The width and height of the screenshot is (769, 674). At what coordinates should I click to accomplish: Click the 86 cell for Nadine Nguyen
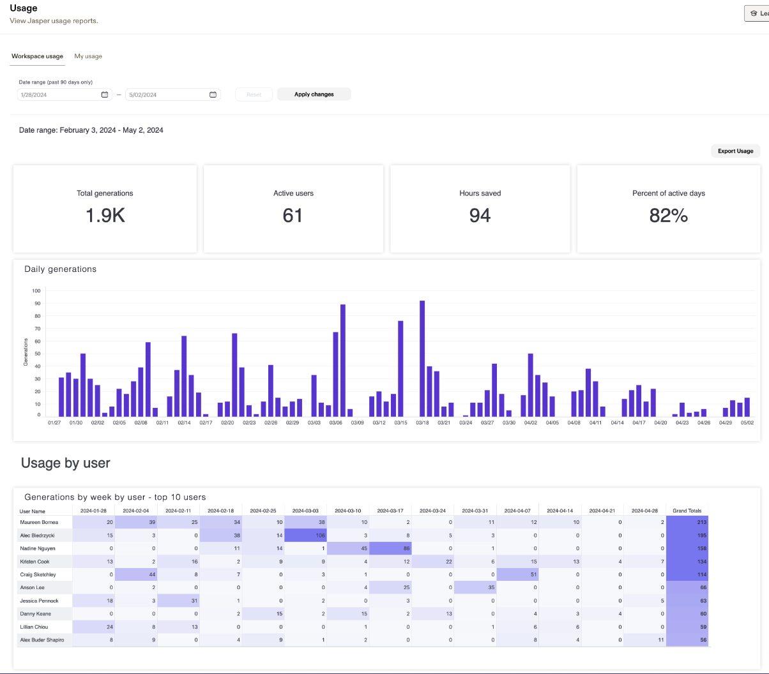pos(390,548)
